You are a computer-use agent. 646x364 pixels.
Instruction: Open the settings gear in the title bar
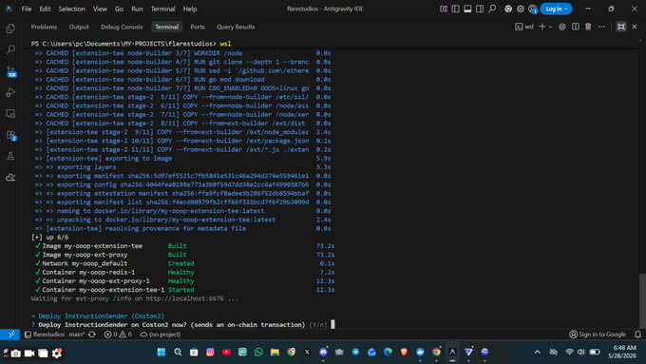(x=521, y=9)
